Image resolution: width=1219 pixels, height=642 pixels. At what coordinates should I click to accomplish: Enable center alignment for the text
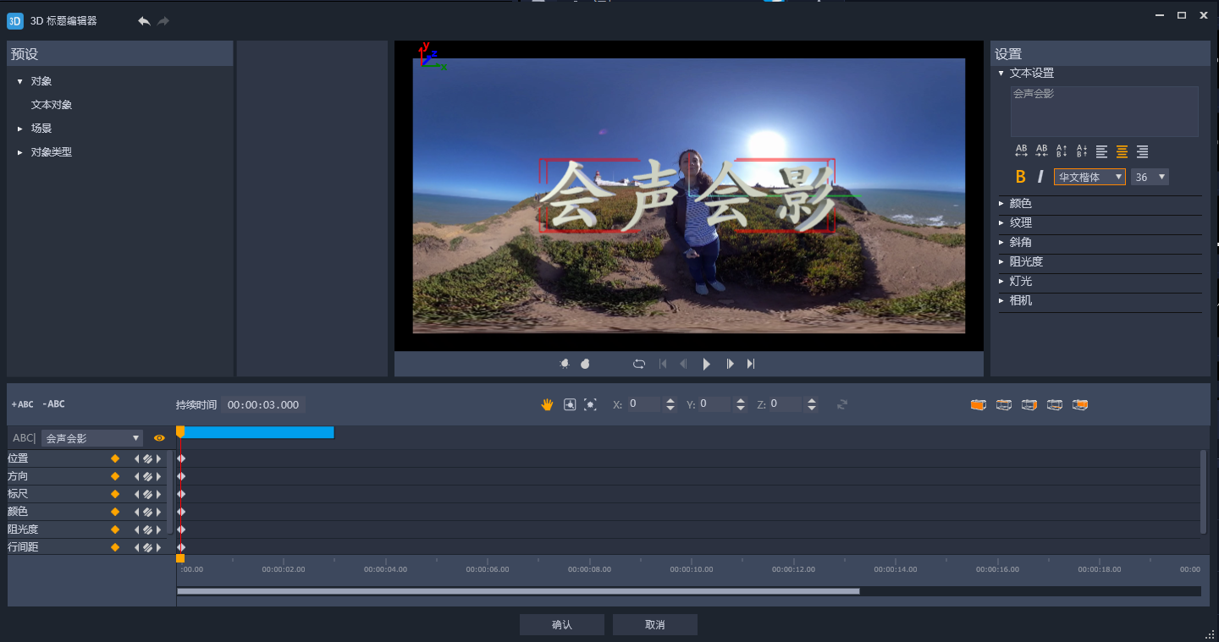[1122, 151]
